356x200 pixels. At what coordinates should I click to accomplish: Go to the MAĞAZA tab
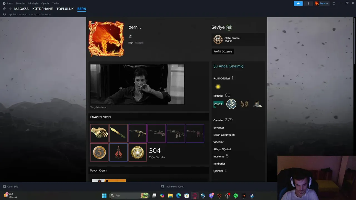point(21,9)
